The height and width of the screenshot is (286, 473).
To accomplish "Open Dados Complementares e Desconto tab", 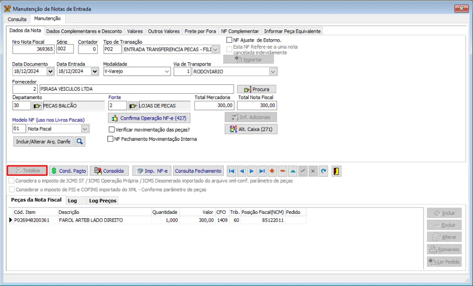I will click(x=84, y=31).
